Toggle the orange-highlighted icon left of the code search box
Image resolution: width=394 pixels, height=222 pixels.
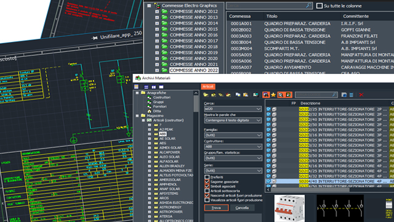(x=289, y=94)
